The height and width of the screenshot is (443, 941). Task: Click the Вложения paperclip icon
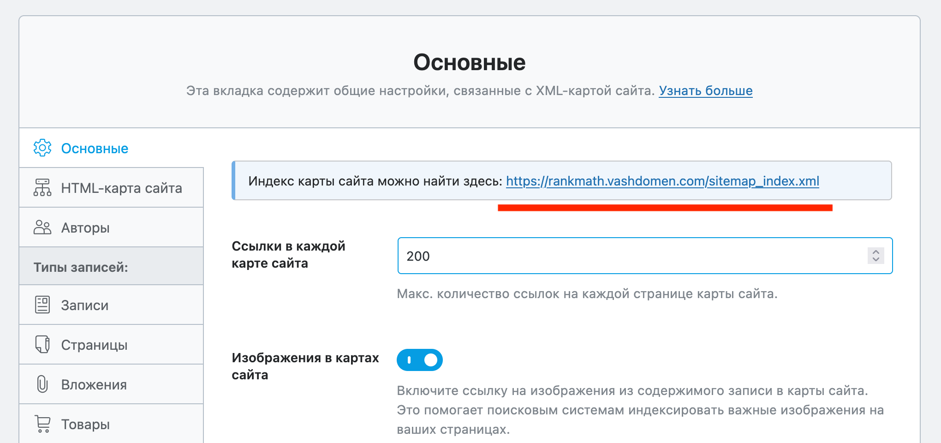pyautogui.click(x=42, y=384)
